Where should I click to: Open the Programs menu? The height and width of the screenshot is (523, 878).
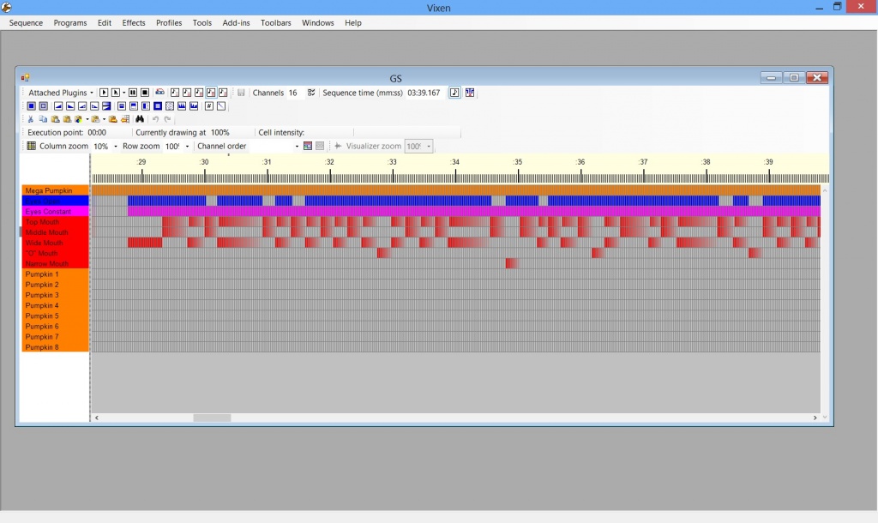point(70,22)
